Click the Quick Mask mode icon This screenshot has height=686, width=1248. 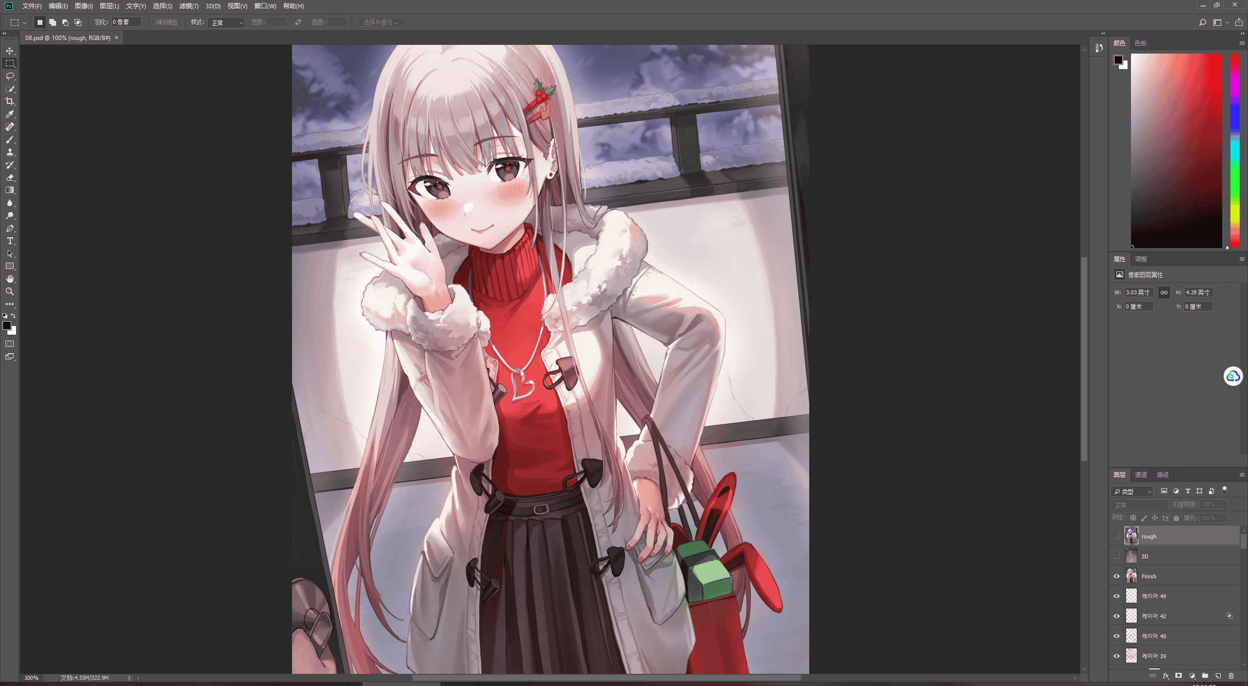point(10,344)
